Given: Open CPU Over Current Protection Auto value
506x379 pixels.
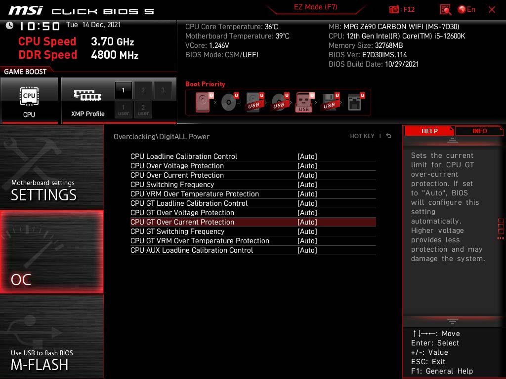Looking at the screenshot, I should pos(307,175).
